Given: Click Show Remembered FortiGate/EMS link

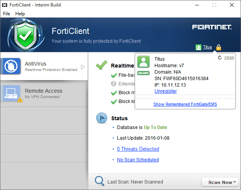Looking at the screenshot, I should [x=185, y=104].
